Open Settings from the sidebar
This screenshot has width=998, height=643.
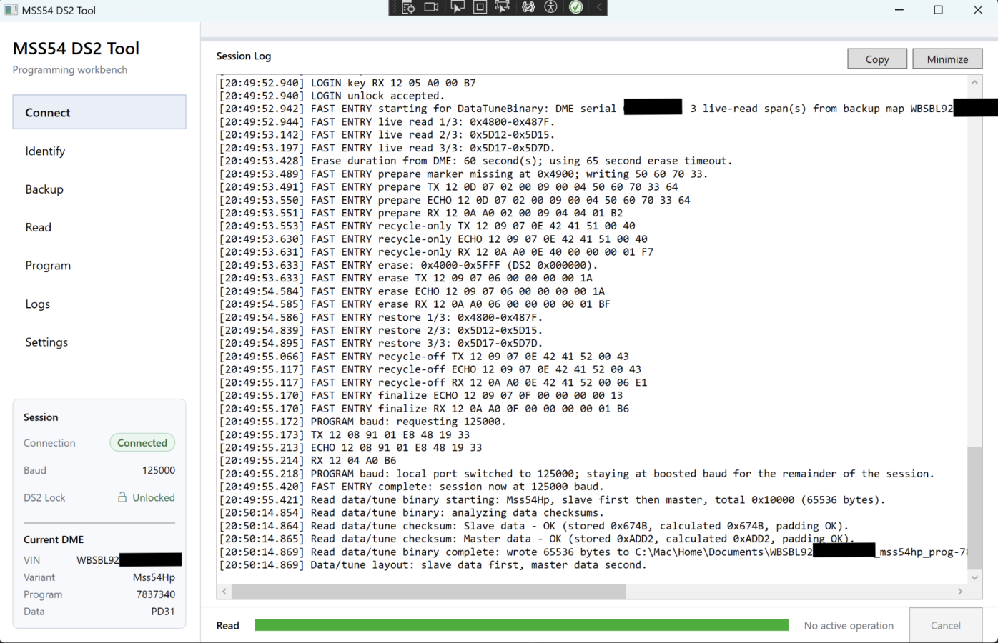[46, 342]
